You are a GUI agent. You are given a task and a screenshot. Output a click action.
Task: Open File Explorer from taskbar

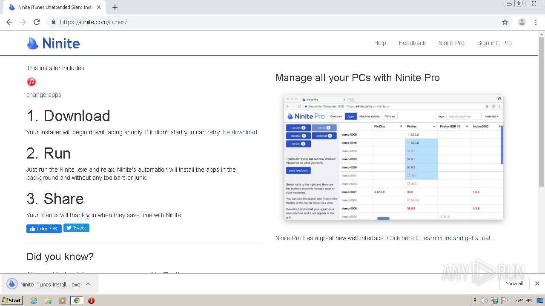48,300
